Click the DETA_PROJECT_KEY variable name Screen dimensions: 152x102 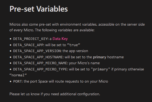point(30,39)
